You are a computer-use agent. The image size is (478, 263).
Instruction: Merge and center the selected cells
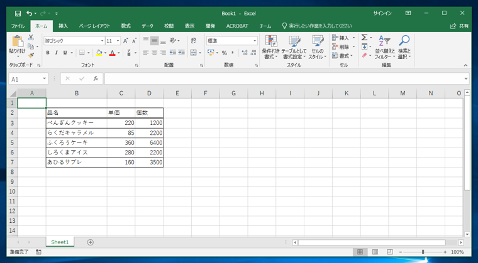tap(194, 53)
